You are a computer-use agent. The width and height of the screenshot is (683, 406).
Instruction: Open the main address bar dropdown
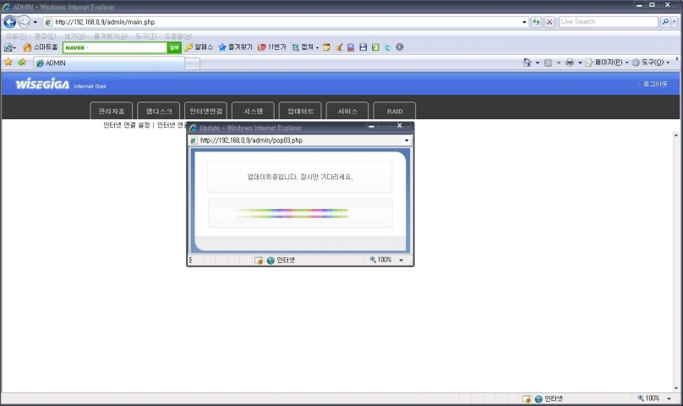[x=524, y=21]
